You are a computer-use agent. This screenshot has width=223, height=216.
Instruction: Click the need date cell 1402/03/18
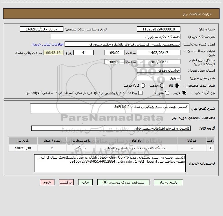23,148
